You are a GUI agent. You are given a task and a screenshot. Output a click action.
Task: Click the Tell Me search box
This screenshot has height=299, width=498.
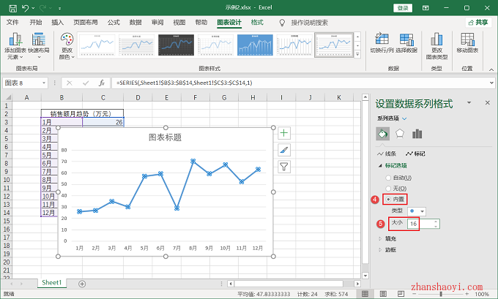tap(309, 23)
